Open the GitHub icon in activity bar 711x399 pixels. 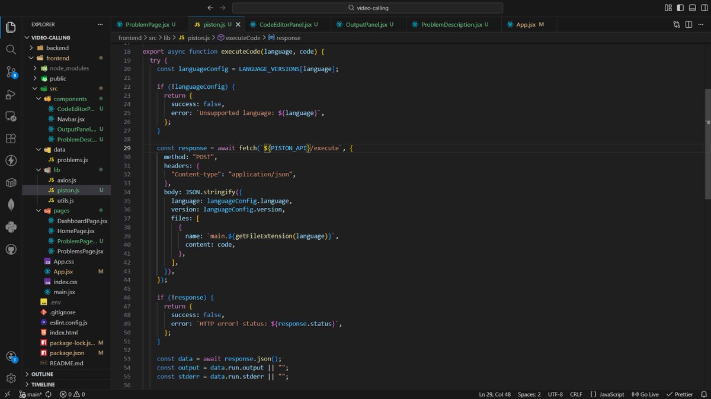11,250
